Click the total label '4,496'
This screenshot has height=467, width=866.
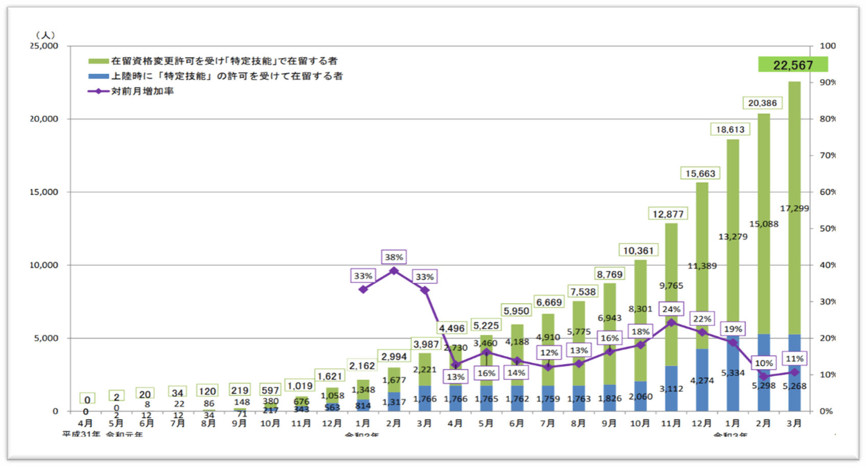click(452, 329)
